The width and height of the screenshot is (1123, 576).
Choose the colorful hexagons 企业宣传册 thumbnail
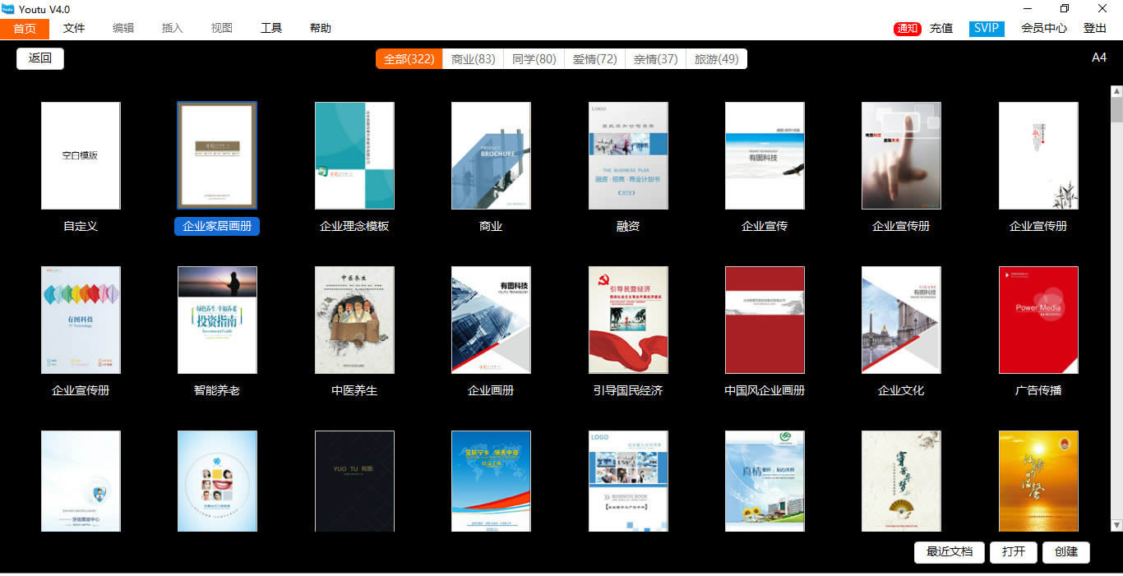click(x=81, y=320)
